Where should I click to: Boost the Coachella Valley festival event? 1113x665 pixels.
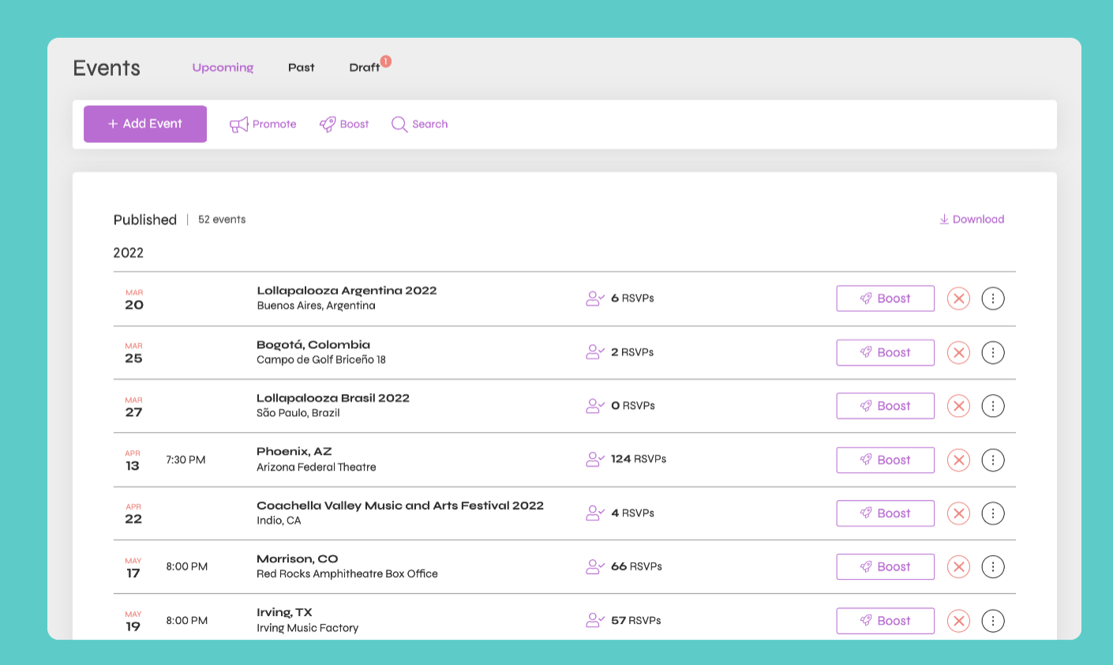pyautogui.click(x=885, y=513)
